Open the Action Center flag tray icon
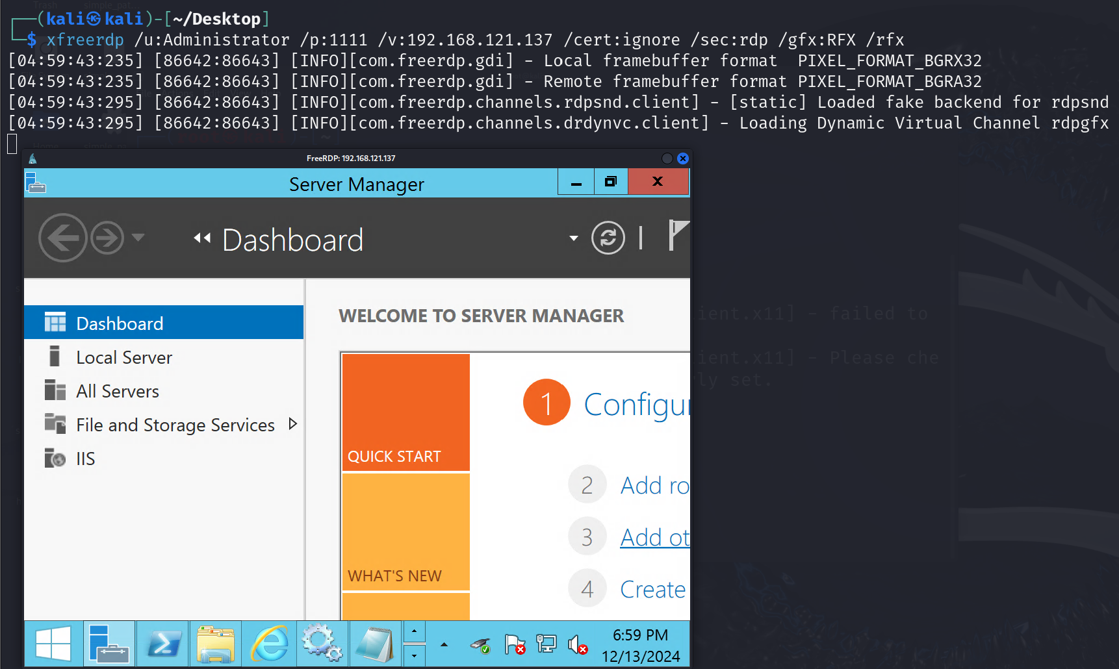1119x669 pixels. [515, 644]
